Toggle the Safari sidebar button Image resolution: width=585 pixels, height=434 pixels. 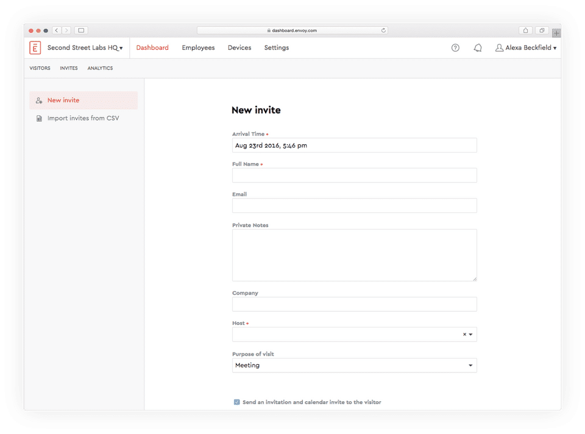click(x=81, y=30)
